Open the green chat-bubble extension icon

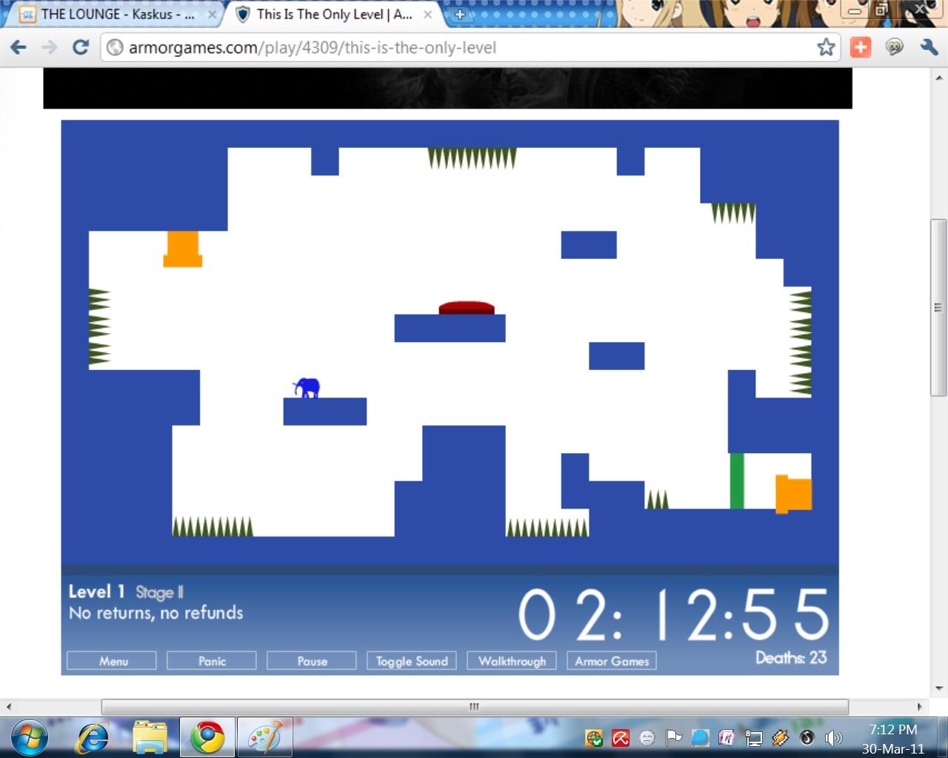point(895,47)
